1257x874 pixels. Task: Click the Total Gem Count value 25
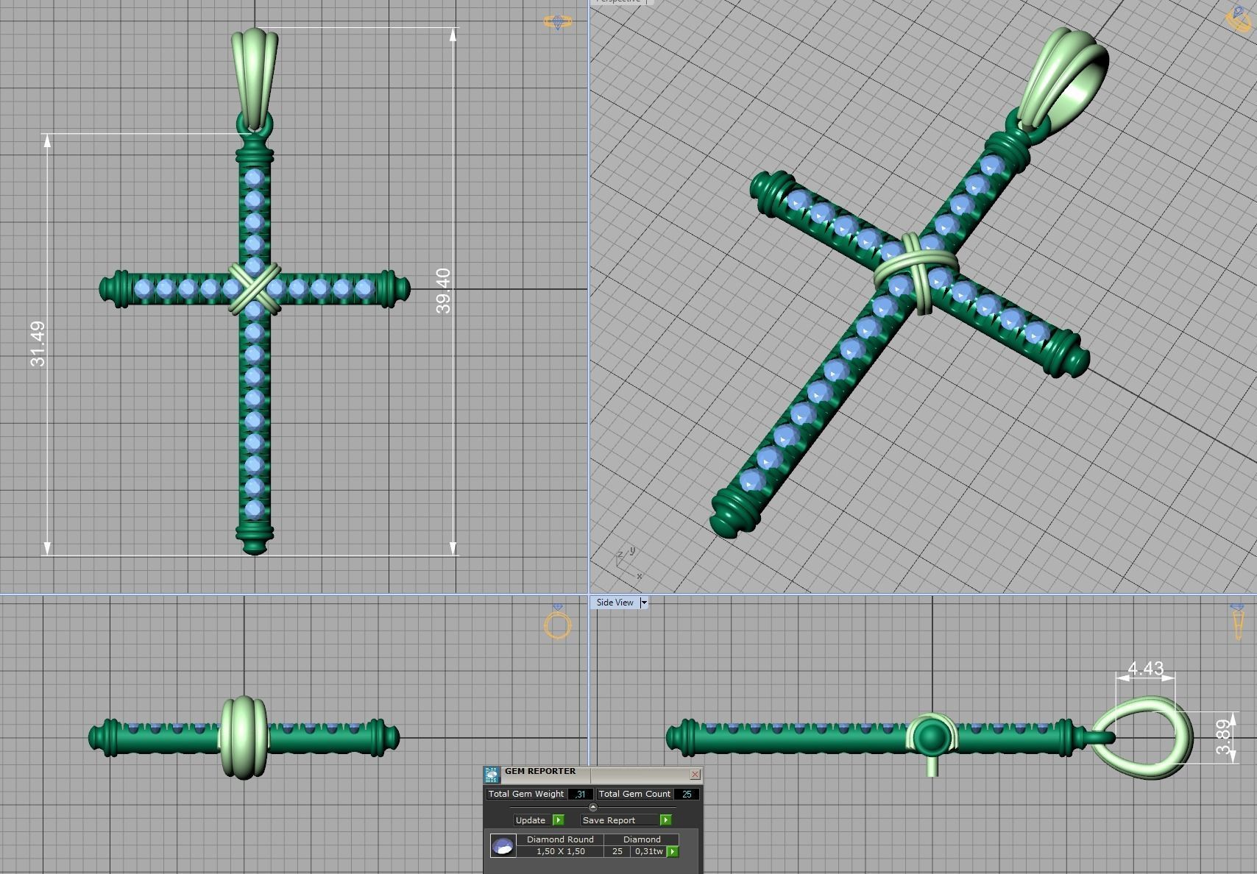[687, 794]
